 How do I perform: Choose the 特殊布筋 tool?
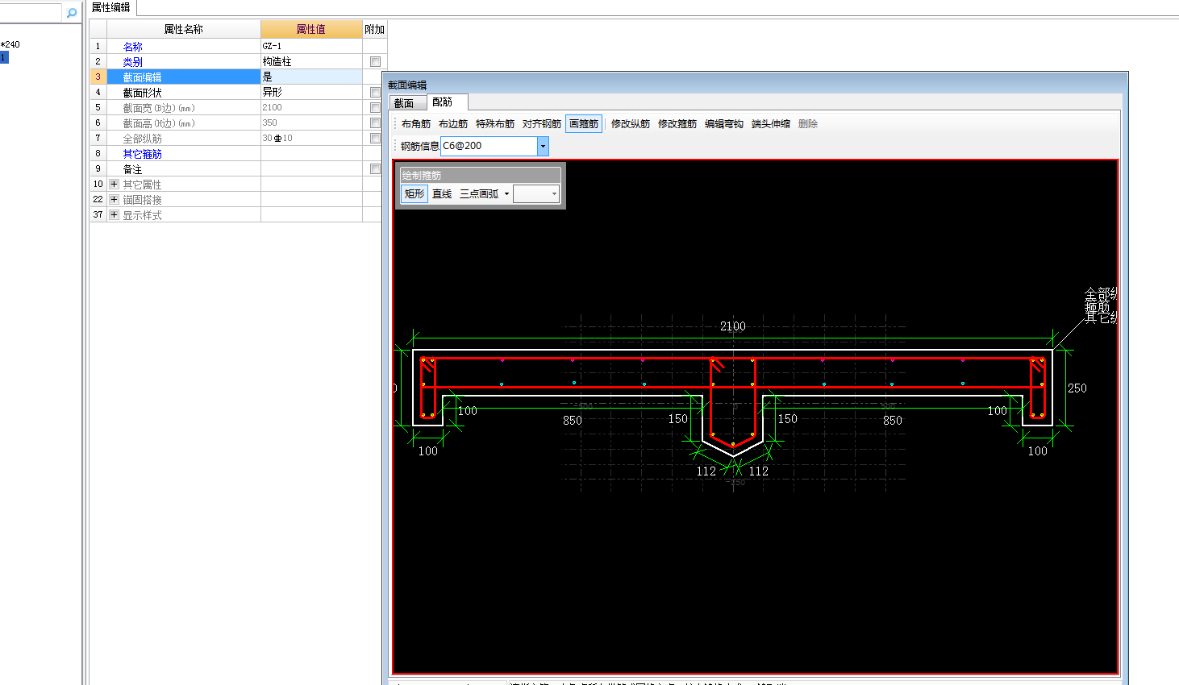pos(495,124)
